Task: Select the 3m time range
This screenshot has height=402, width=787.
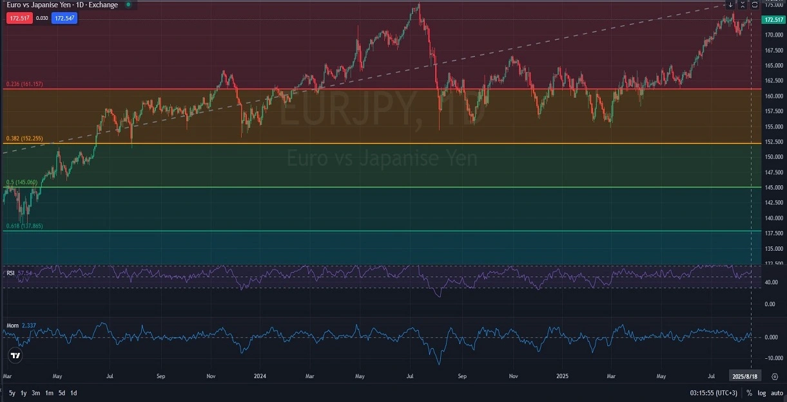Action: [x=36, y=392]
